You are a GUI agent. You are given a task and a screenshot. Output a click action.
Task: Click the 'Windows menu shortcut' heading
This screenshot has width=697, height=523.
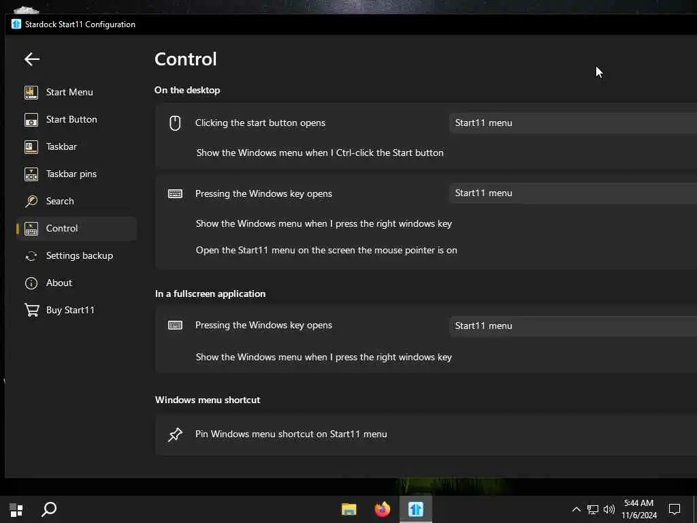(208, 400)
